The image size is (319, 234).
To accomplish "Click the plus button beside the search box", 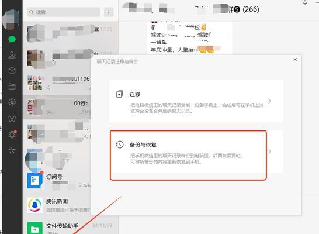I will pyautogui.click(x=109, y=12).
